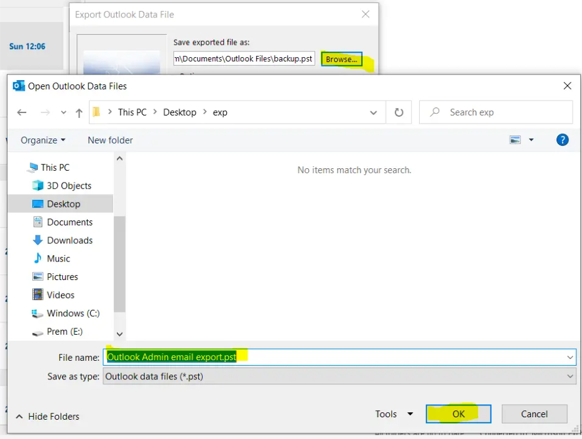
Task: Select exp in address breadcrumb
Action: point(219,112)
